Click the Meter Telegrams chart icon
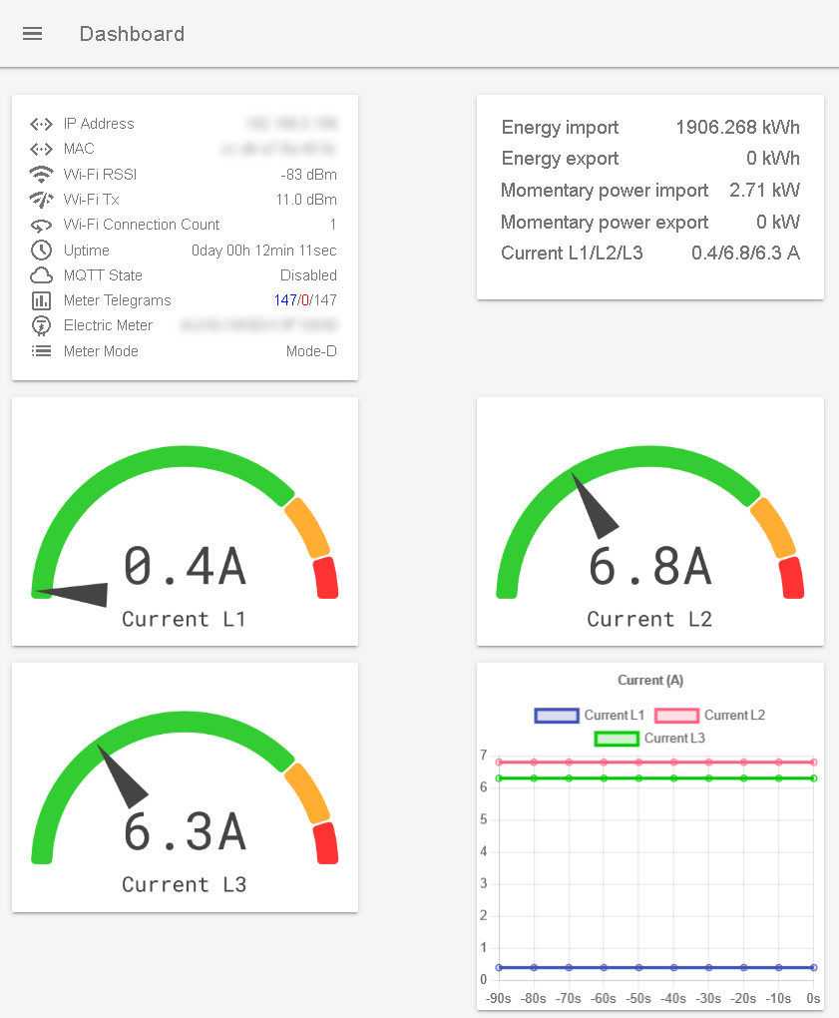839x1018 pixels. pos(41,300)
